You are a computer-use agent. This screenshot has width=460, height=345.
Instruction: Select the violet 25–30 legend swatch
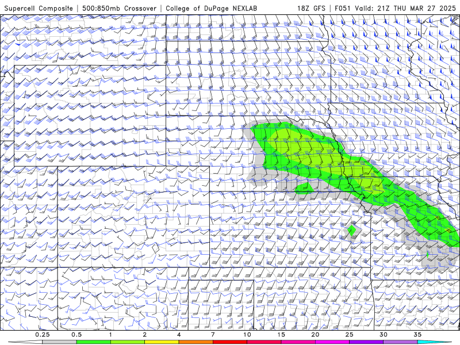click(x=366, y=342)
